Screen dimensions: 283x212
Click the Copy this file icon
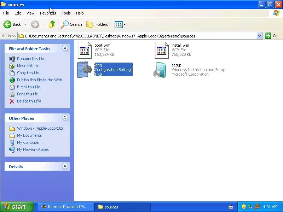(12, 73)
